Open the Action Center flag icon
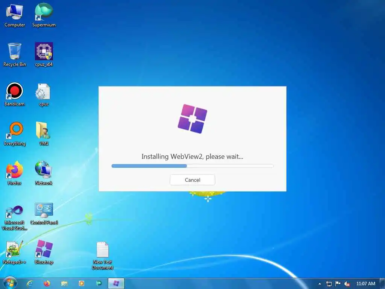 tap(338, 284)
